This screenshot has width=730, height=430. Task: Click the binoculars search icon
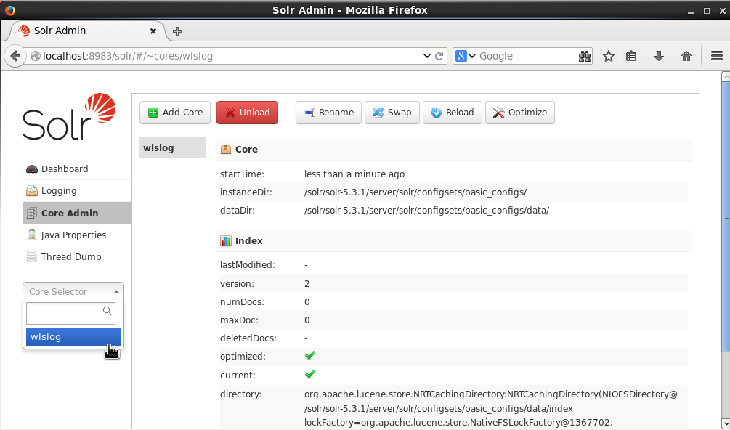tap(585, 57)
